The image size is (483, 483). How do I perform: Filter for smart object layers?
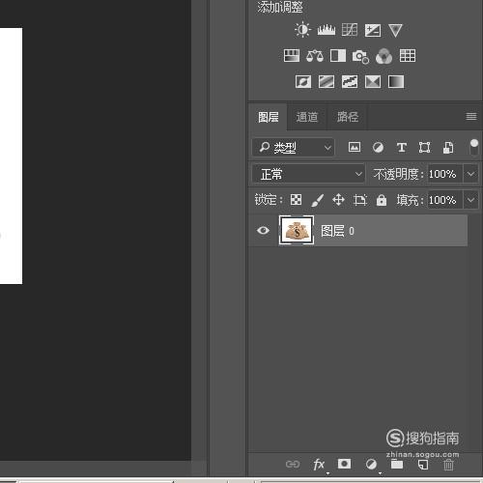coord(448,148)
